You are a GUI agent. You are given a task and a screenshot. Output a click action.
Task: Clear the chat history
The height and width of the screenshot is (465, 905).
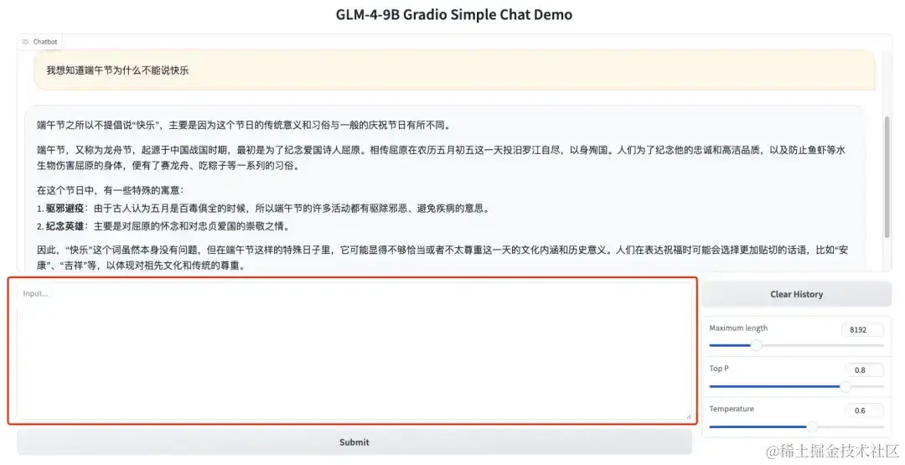tap(797, 294)
